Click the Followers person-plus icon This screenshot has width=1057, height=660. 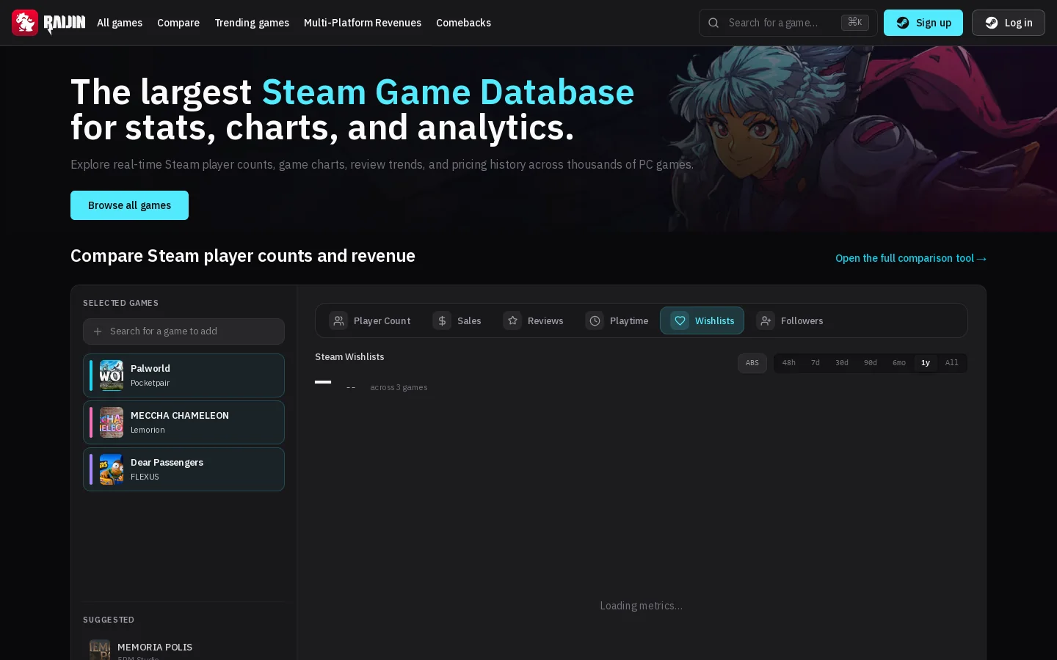pos(766,320)
